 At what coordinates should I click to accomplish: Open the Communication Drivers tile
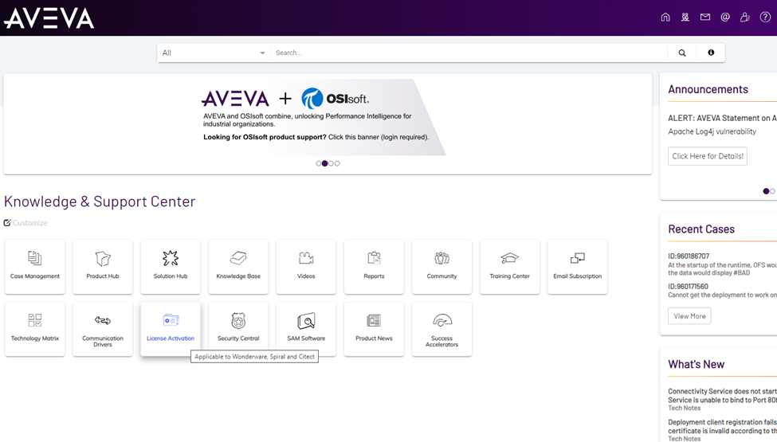(x=103, y=329)
